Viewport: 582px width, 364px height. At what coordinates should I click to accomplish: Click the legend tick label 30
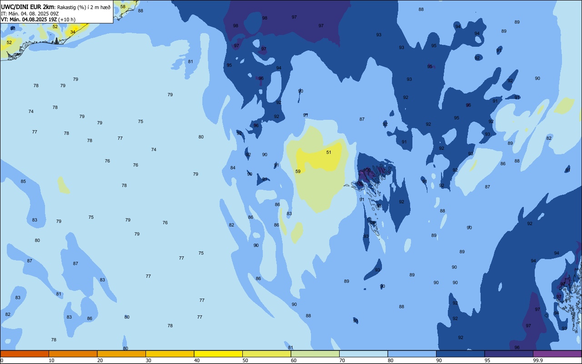coord(148,360)
